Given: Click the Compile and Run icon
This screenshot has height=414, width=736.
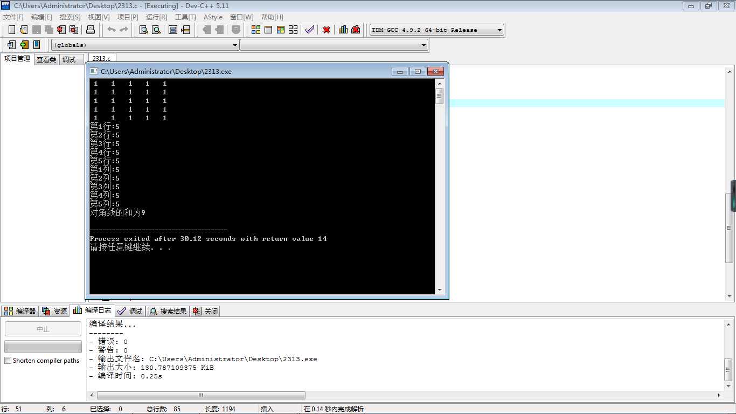Looking at the screenshot, I should 281,30.
